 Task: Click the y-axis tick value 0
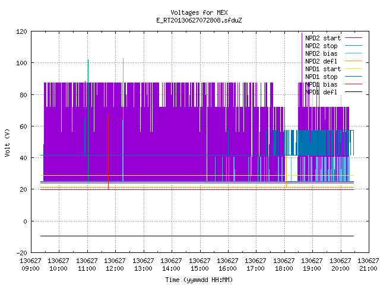pyautogui.click(x=25, y=221)
